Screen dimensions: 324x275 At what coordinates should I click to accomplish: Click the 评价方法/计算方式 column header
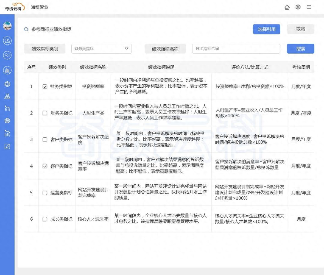point(250,67)
